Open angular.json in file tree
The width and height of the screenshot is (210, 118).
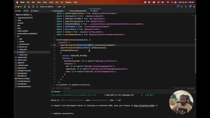[x=22, y=68]
